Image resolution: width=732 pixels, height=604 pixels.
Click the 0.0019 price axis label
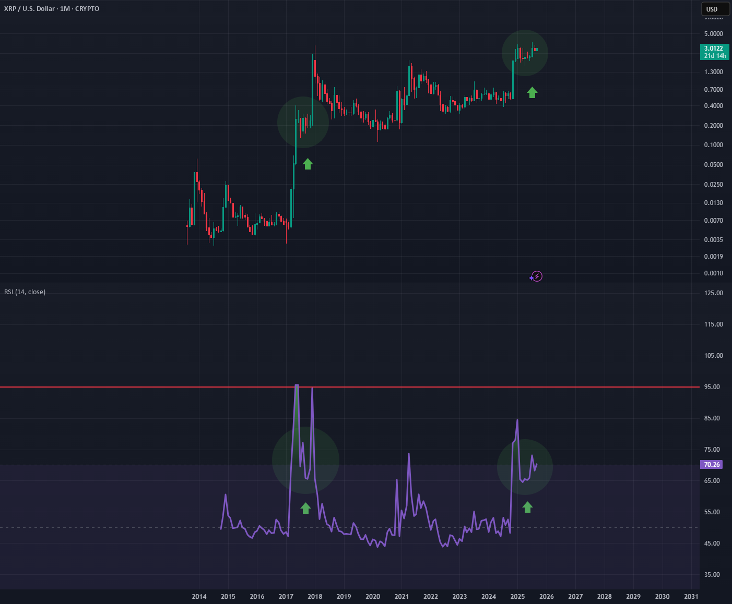(714, 257)
